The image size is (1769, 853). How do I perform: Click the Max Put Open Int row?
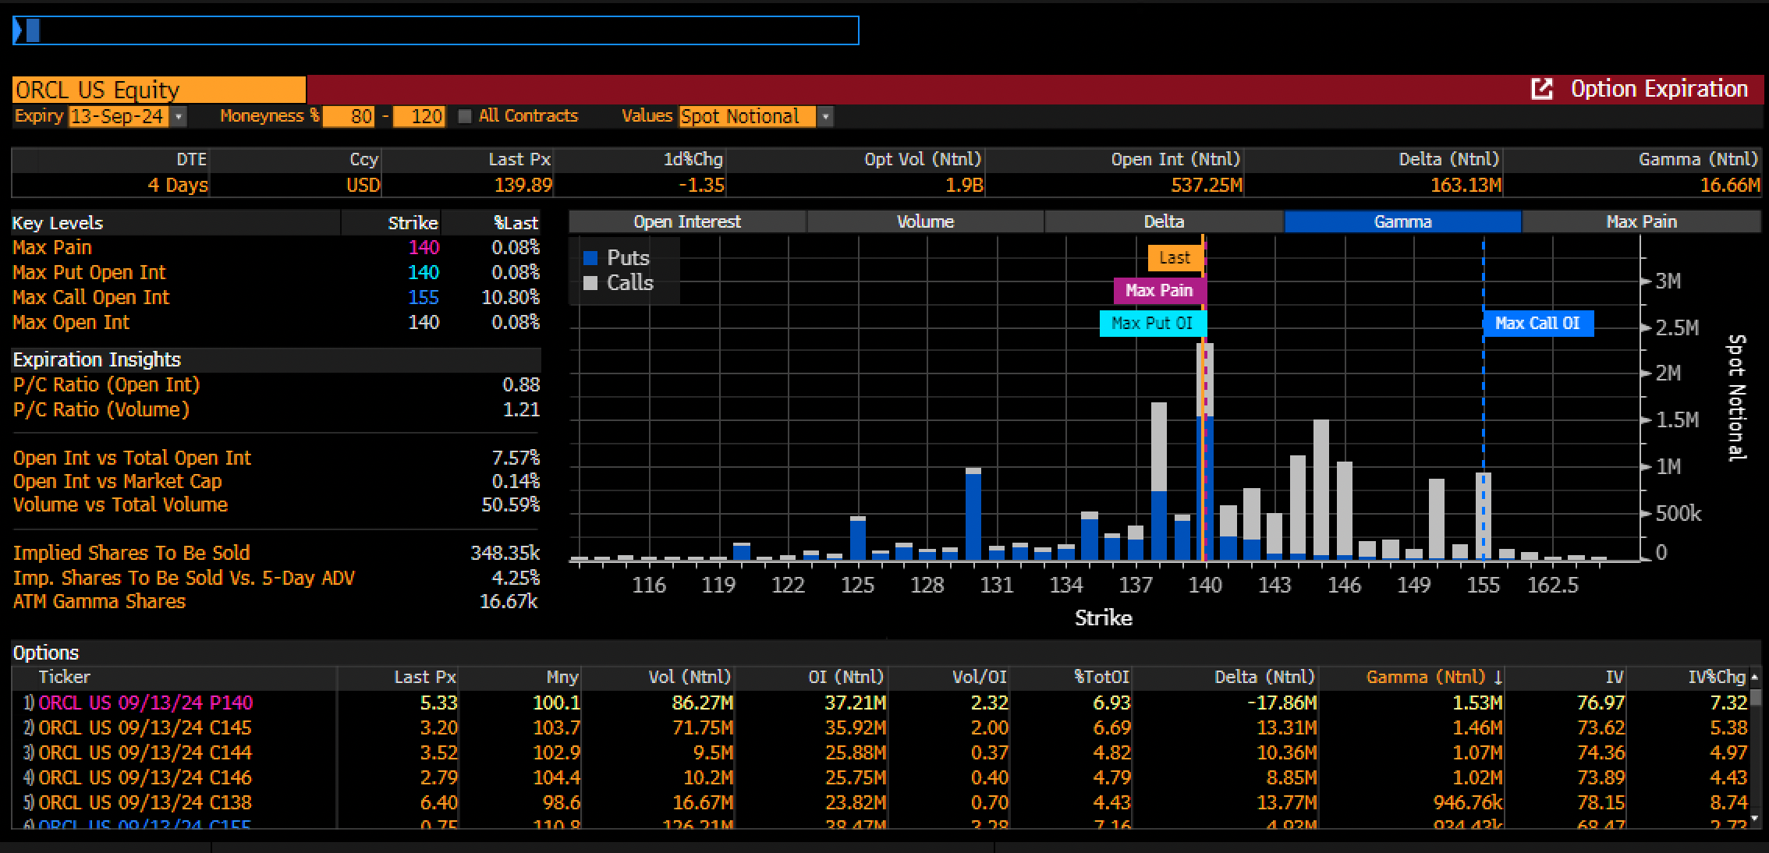click(276, 273)
